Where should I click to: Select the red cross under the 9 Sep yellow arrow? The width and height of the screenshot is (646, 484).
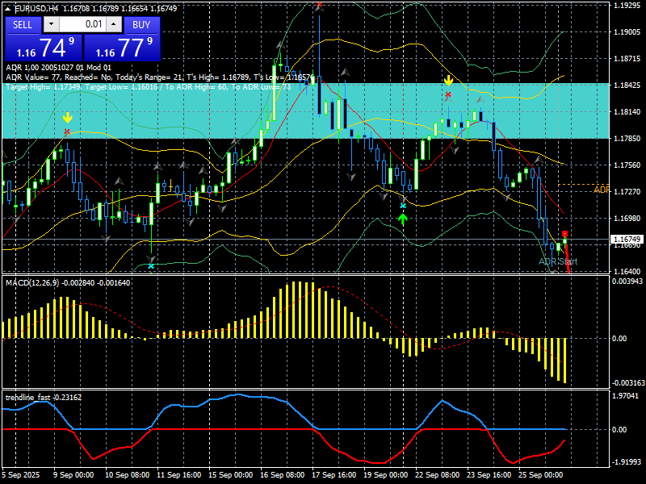point(67,131)
